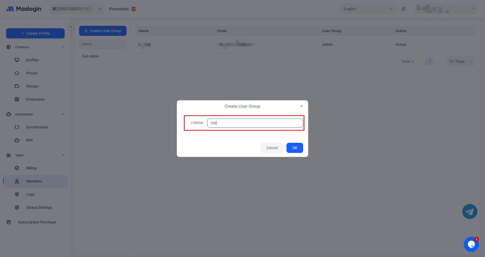Click the Create Profile button
This screenshot has width=485, height=257.
pos(35,33)
